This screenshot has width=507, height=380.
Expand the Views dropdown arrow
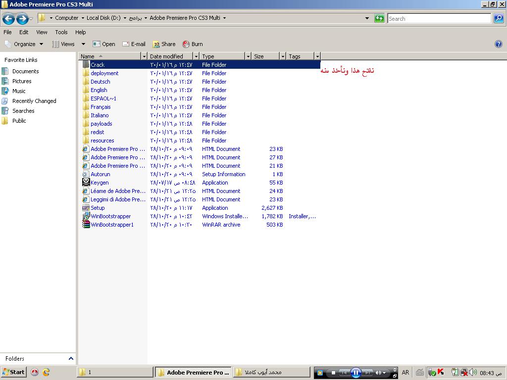coord(83,44)
